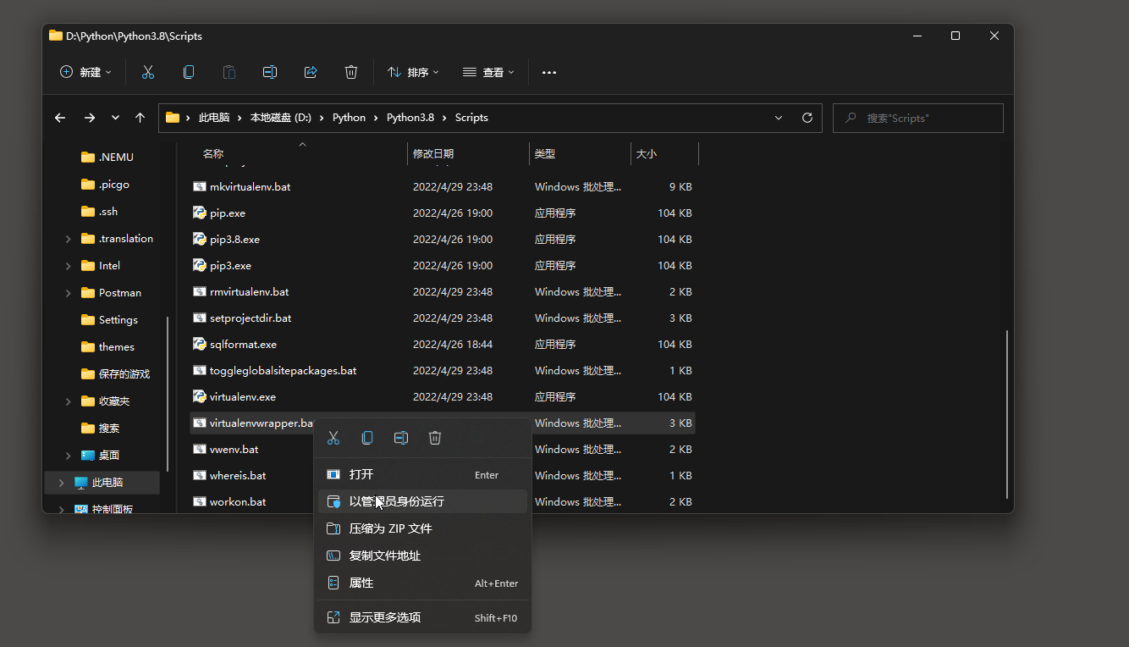Screen dimensions: 1129x647
Task: Click the virtualenv.exe file icon
Action: point(200,396)
